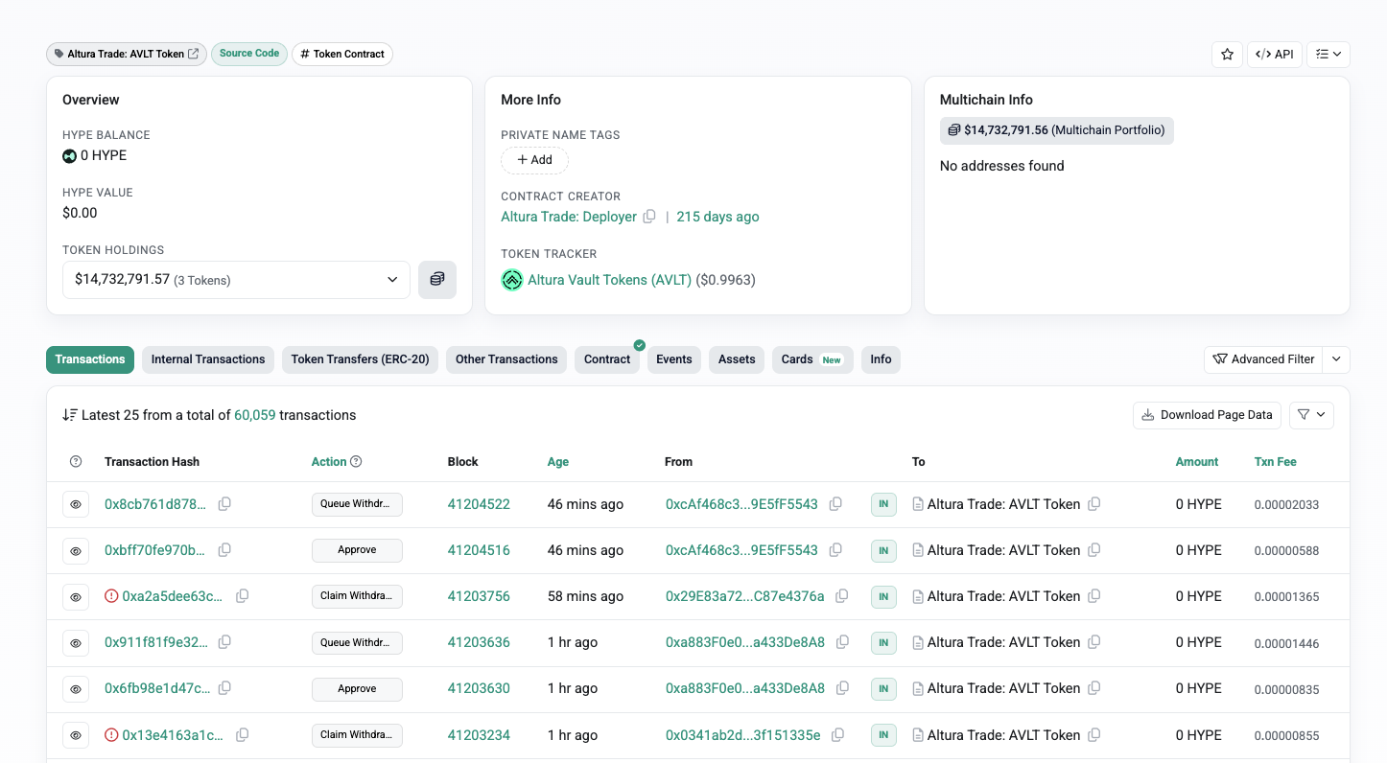Open the list options dropdown next to API

click(1328, 55)
